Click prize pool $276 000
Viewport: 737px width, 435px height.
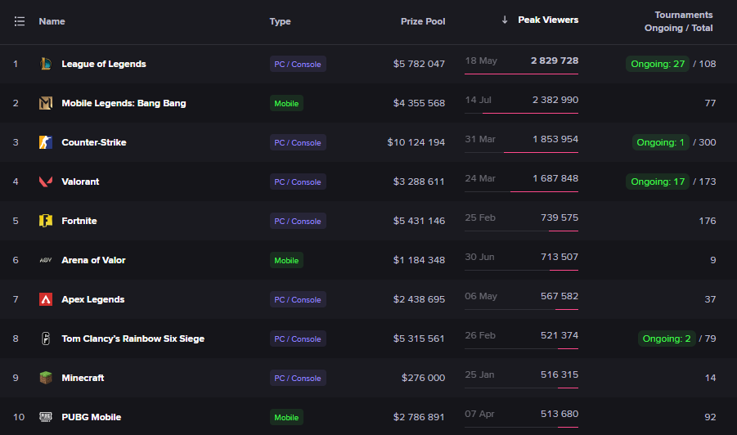[x=423, y=378]
